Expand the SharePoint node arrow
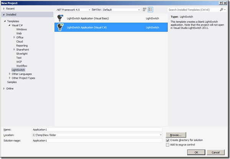Screen dimensions: 230x159 tap(14, 49)
